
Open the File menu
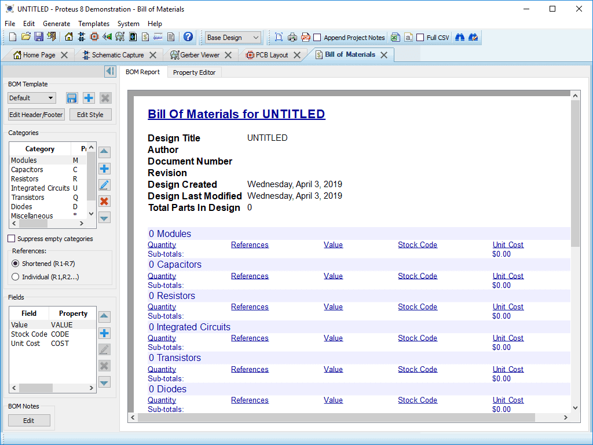[10, 23]
